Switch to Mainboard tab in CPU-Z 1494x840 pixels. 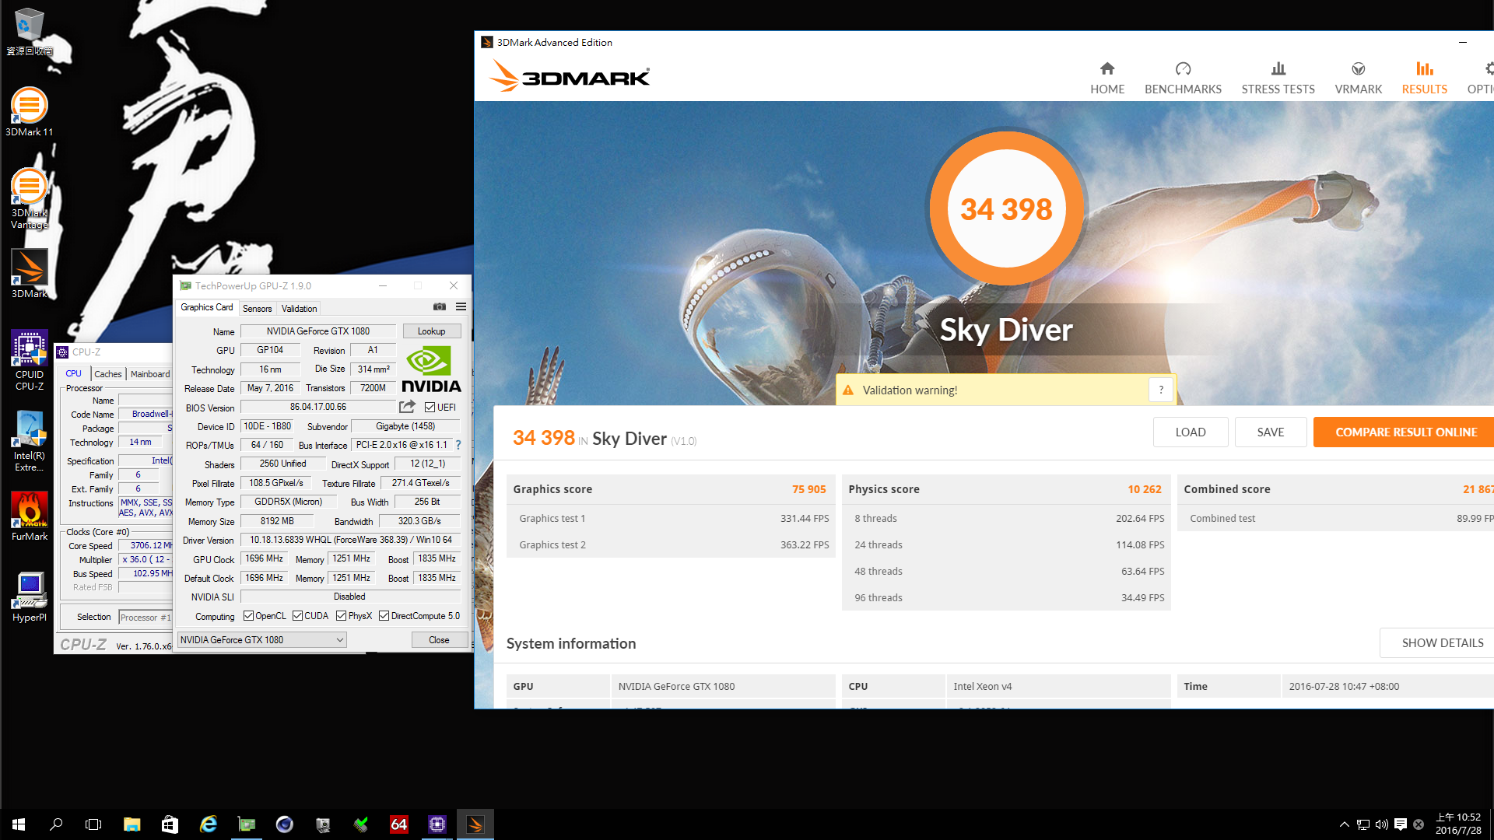point(150,374)
